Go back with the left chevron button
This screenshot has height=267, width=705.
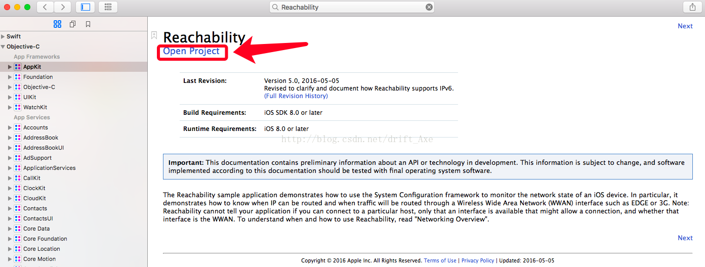[x=46, y=7]
